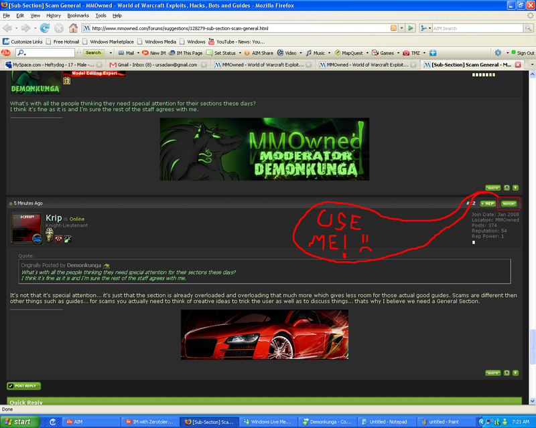The width and height of the screenshot is (536, 428).
Task: Click the +REP button on Krip's post
Action: 488,203
